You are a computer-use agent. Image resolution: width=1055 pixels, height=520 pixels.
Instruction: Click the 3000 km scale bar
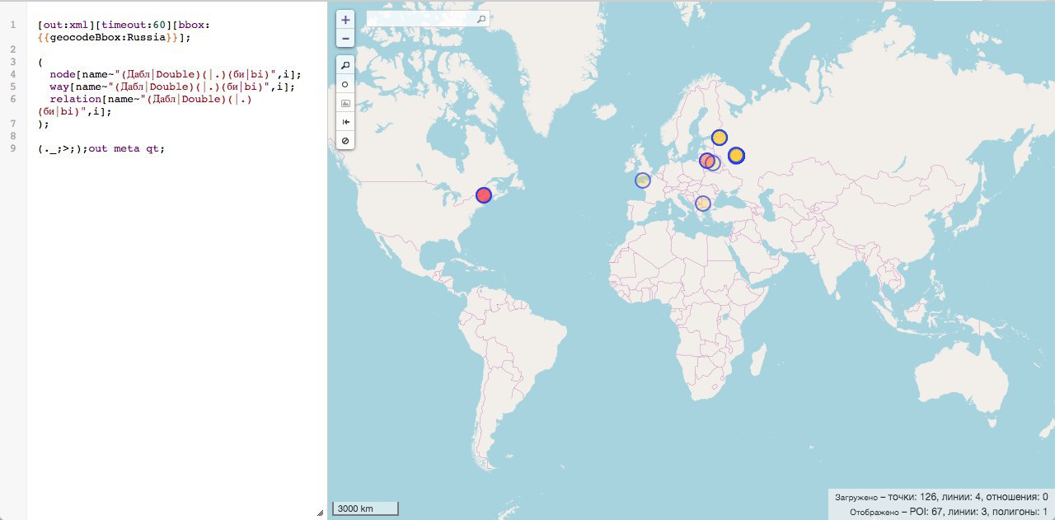[365, 508]
